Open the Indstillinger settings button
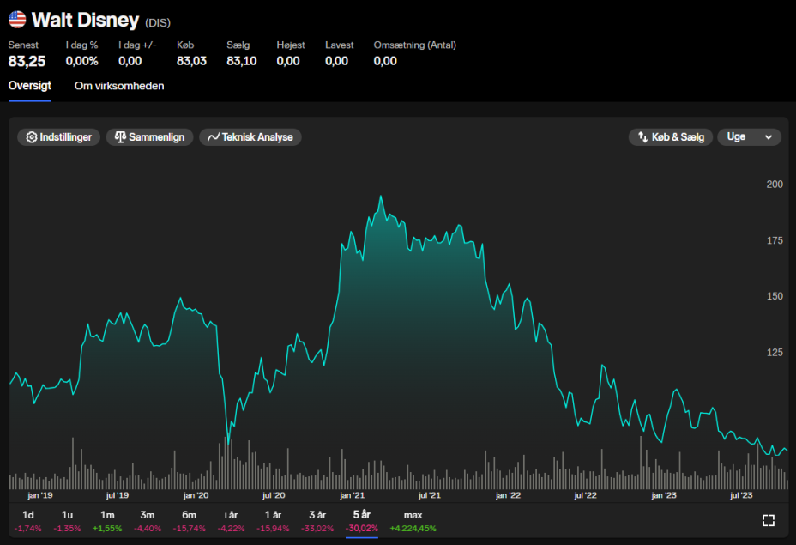This screenshot has width=796, height=545. coord(59,137)
